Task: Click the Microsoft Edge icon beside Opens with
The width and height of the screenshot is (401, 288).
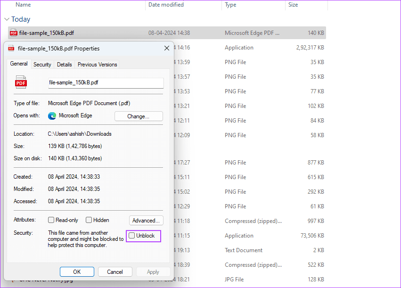Action: (x=52, y=116)
